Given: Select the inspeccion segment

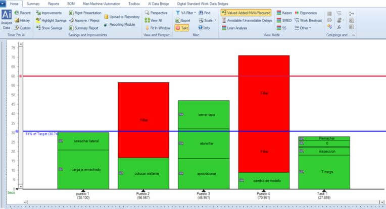Looking at the screenshot, I should tap(324, 151).
